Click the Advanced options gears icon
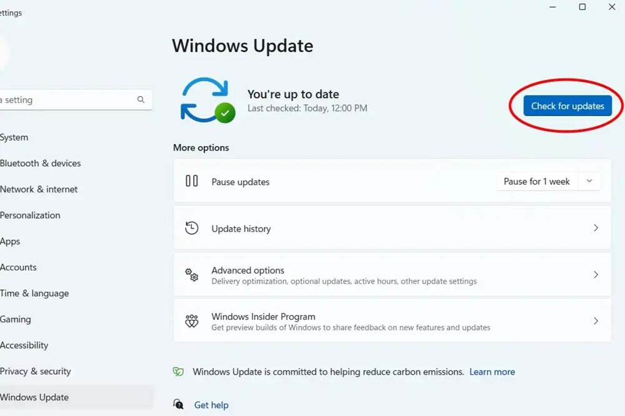 [x=192, y=275]
